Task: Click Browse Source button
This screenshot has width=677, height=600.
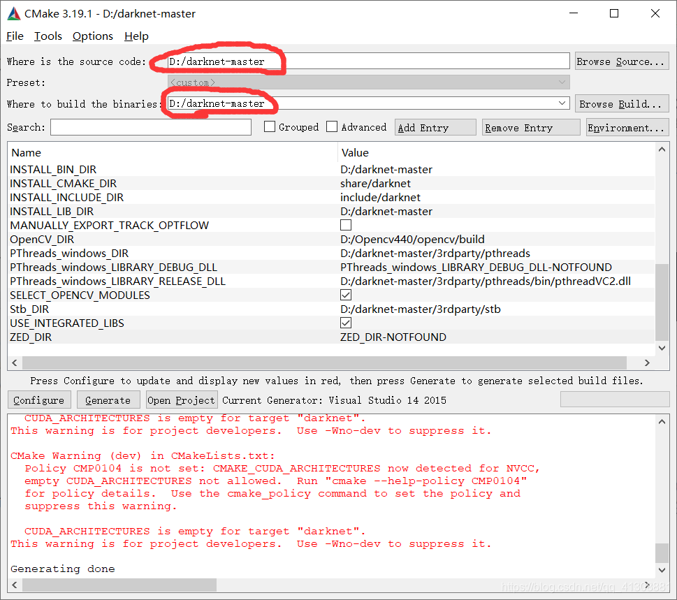Action: (x=622, y=61)
